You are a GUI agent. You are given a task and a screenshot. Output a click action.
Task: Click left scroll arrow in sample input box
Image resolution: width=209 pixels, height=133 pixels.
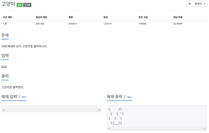point(4,110)
